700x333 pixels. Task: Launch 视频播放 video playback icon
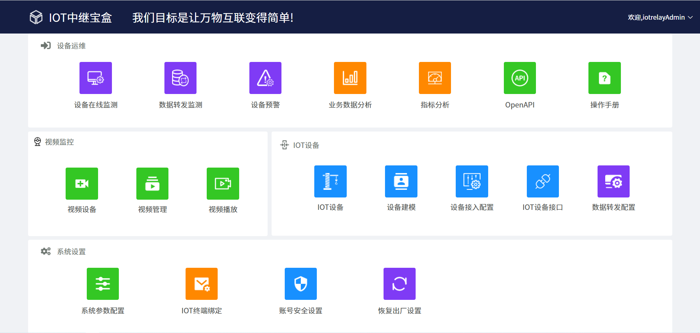[x=223, y=184]
